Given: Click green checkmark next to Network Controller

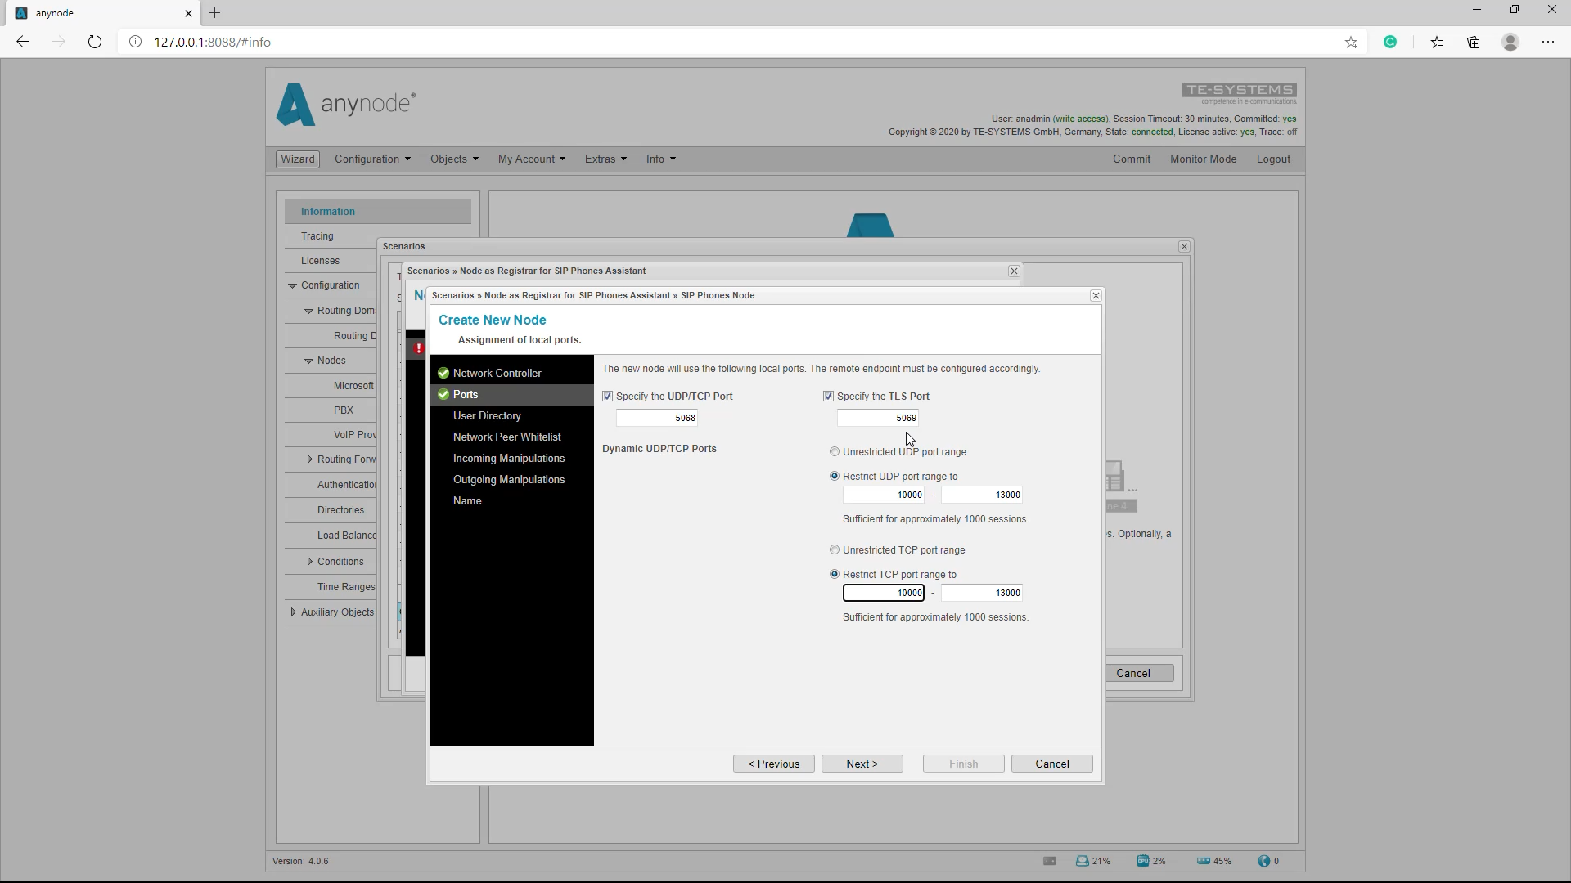Looking at the screenshot, I should [443, 373].
